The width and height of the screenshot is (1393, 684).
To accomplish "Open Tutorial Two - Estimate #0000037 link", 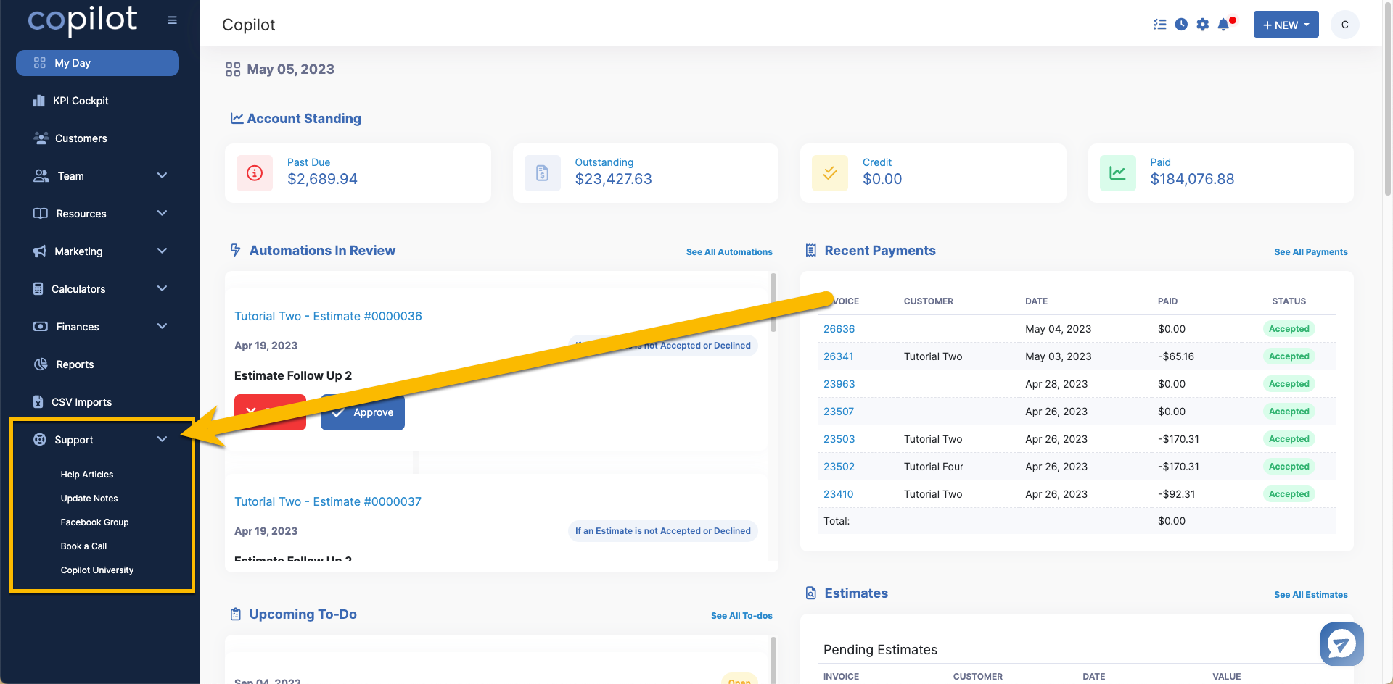I will 328,502.
